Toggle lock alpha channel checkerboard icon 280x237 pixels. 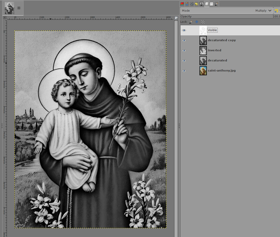coord(203,22)
